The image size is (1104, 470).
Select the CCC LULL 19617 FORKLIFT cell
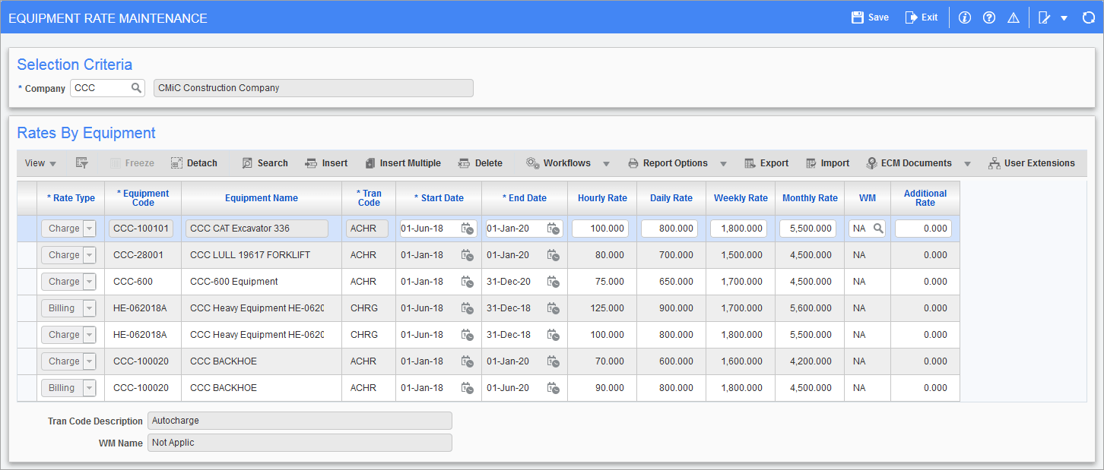coord(262,255)
